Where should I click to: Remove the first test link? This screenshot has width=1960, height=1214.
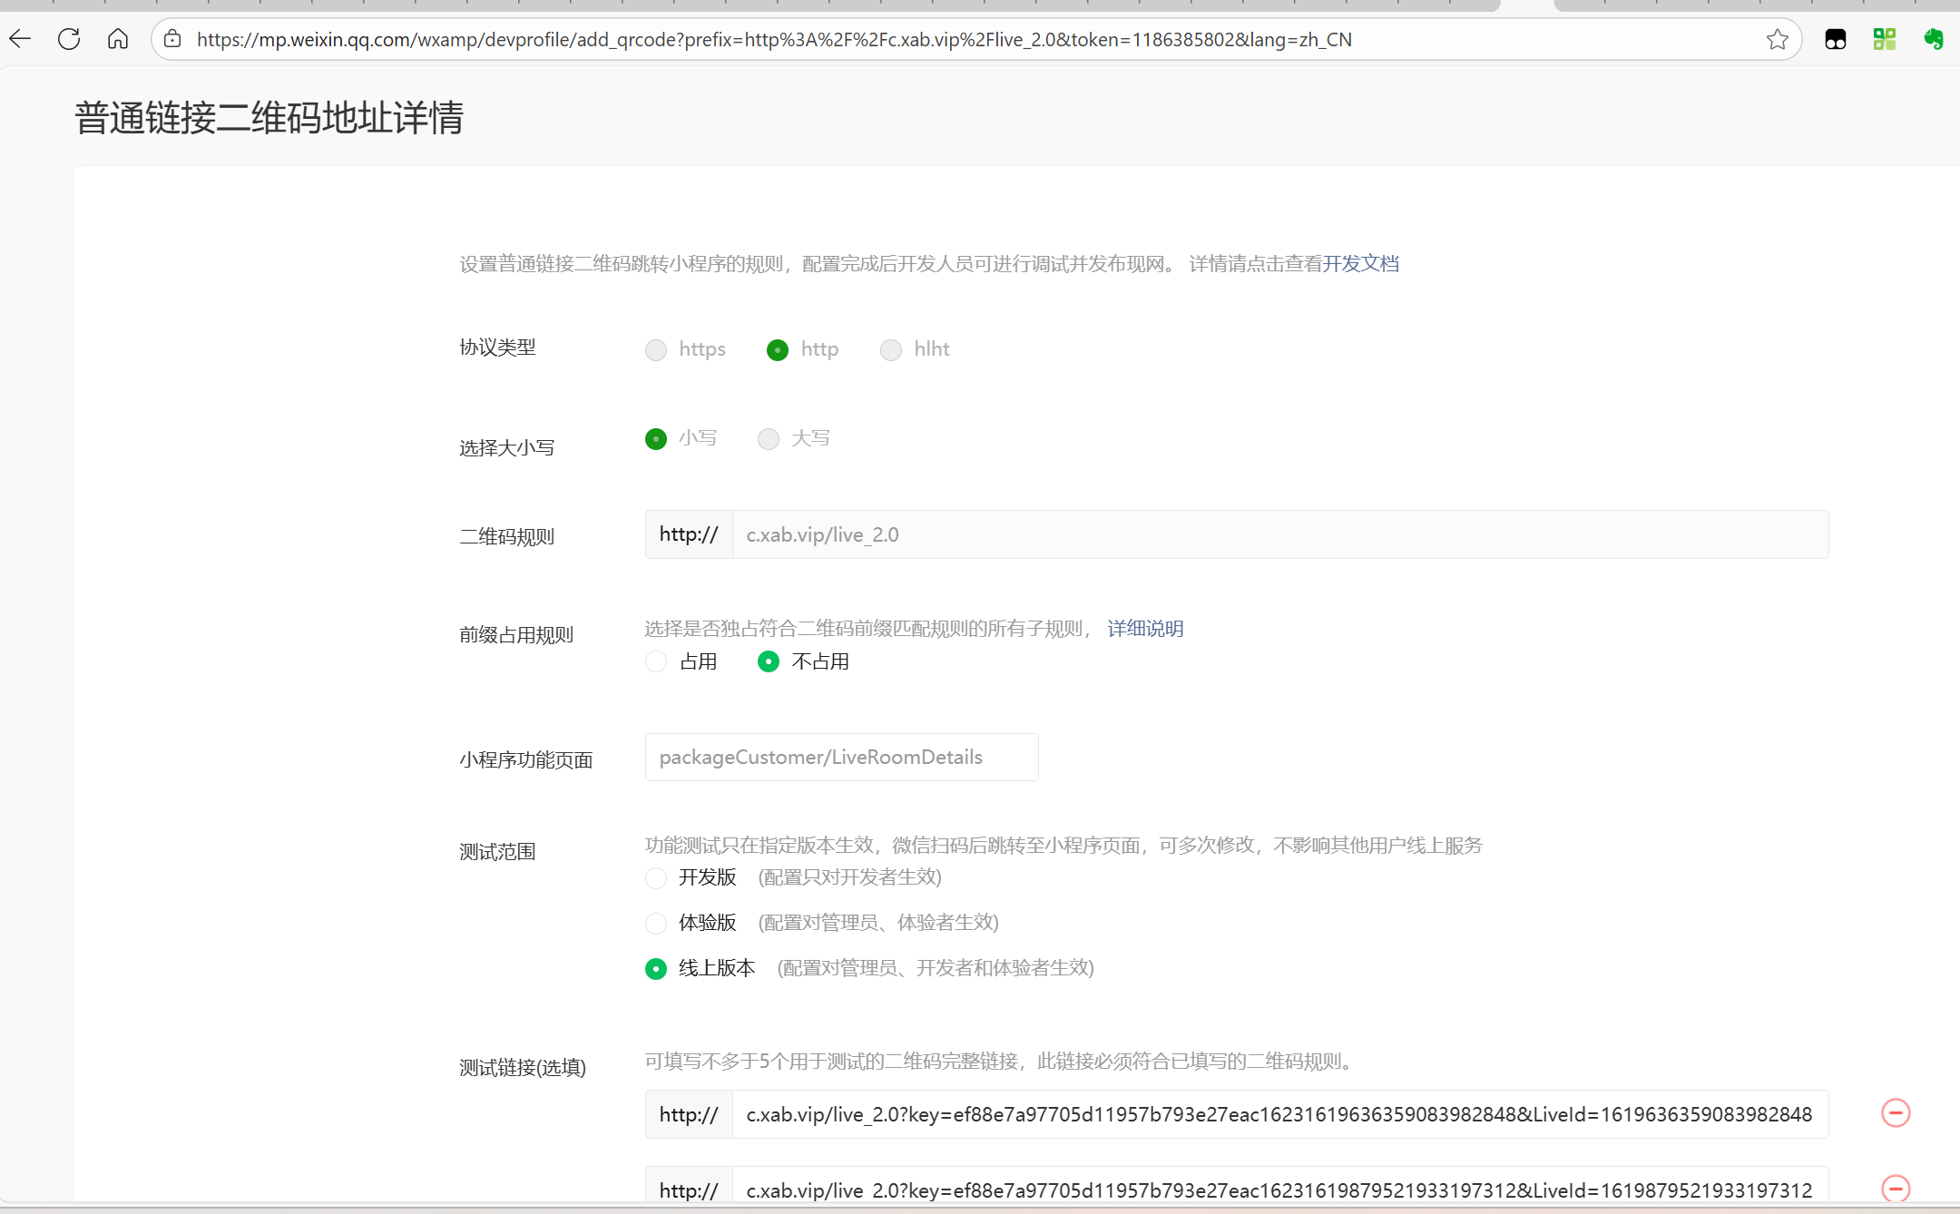pyautogui.click(x=1896, y=1113)
